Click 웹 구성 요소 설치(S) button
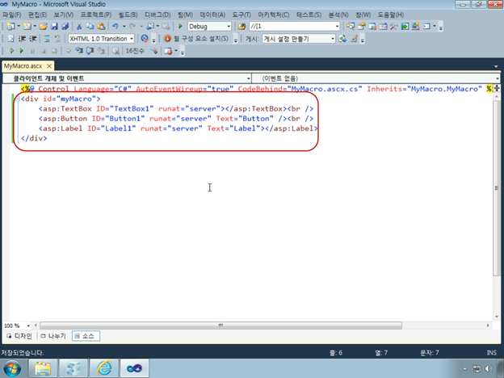The height and width of the screenshot is (378, 504). click(x=196, y=39)
